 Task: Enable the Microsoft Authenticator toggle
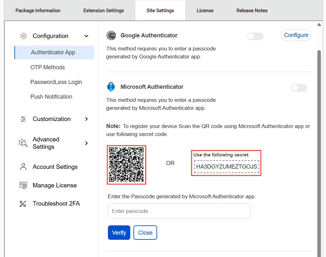pos(299,88)
